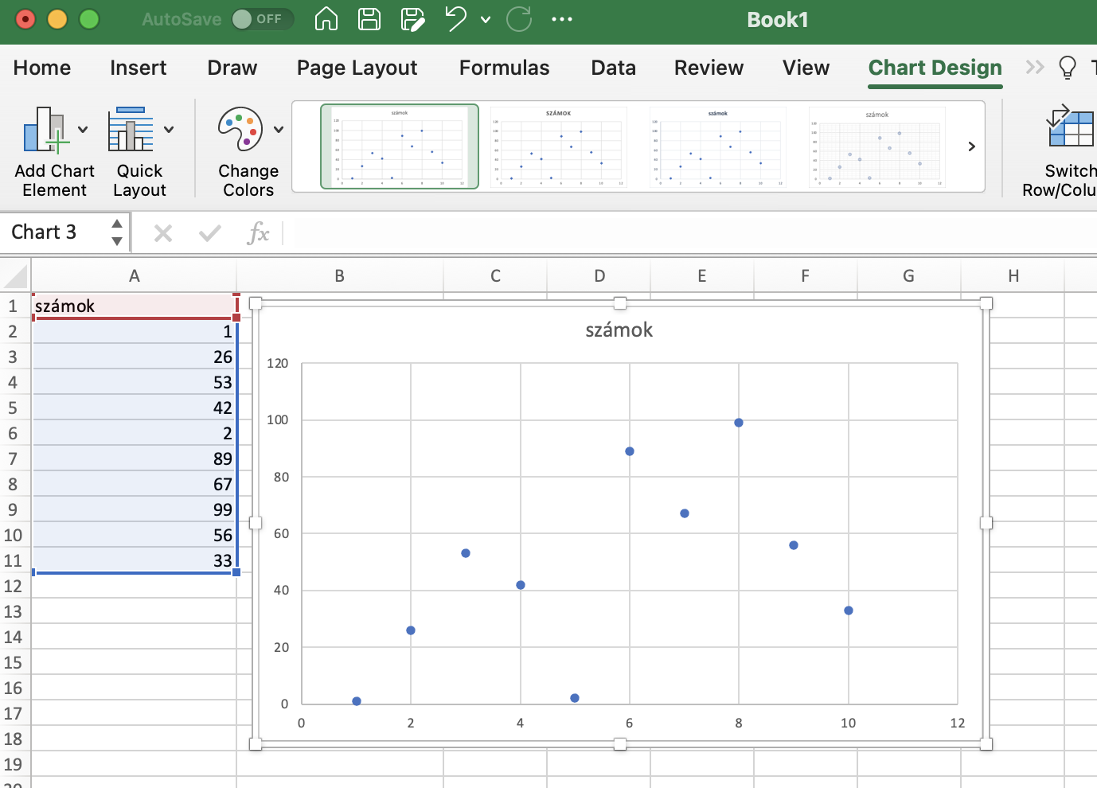Switch to the Insert tab

point(139,68)
